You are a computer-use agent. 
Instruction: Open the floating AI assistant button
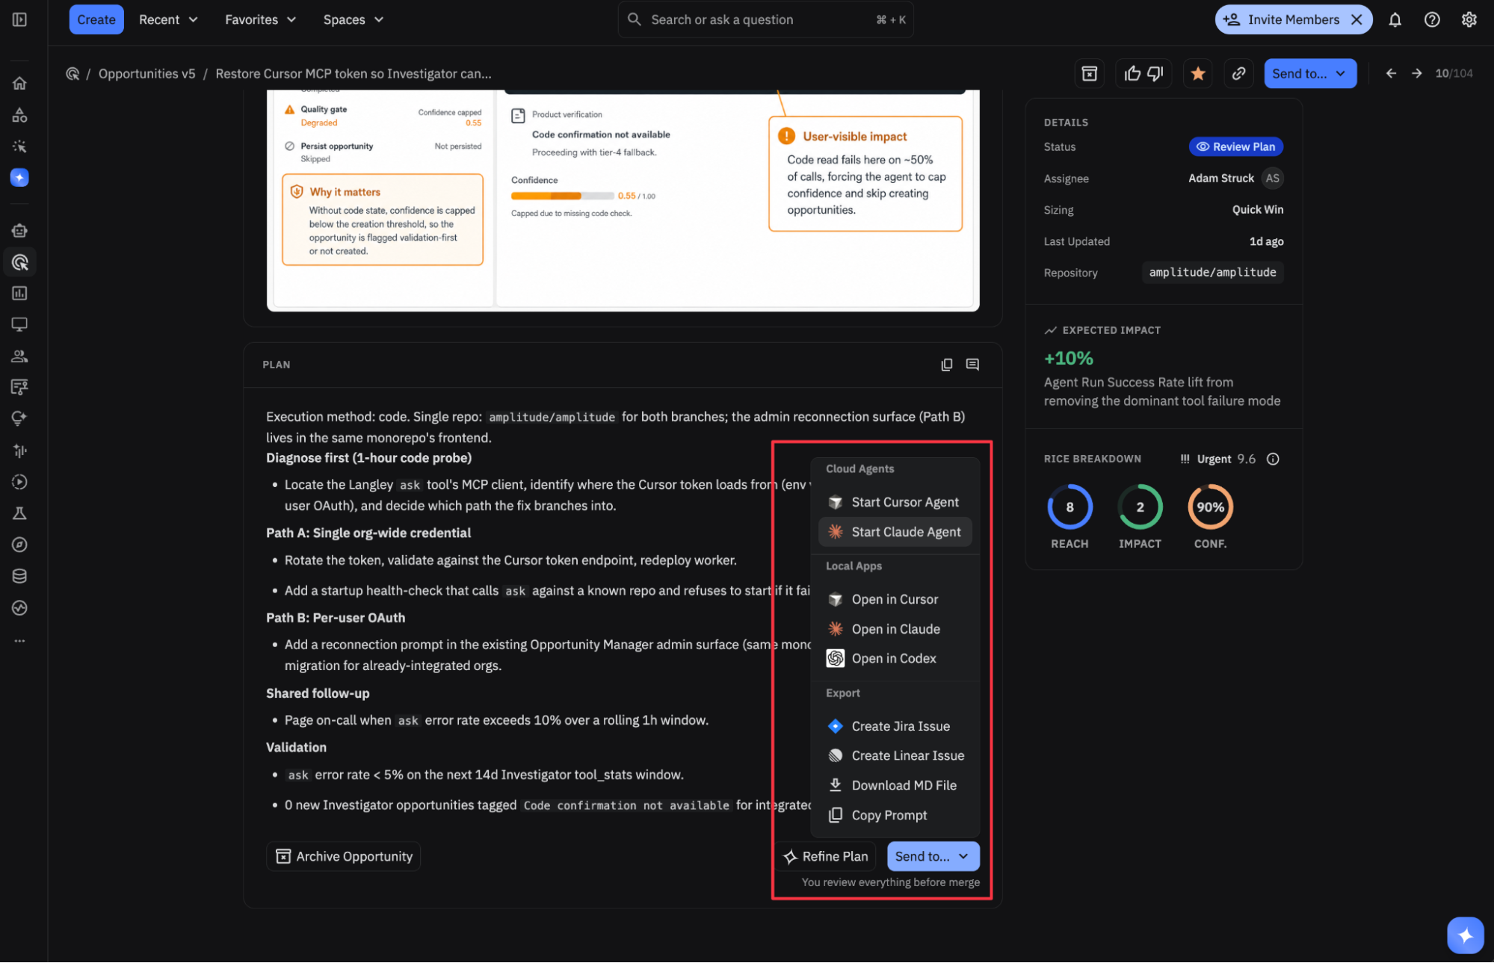coord(1465,935)
